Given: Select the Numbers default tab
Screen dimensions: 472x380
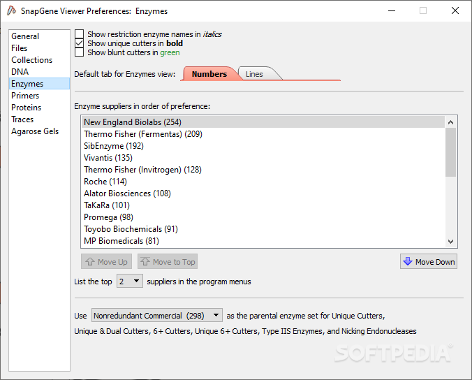Looking at the screenshot, I should (209, 74).
